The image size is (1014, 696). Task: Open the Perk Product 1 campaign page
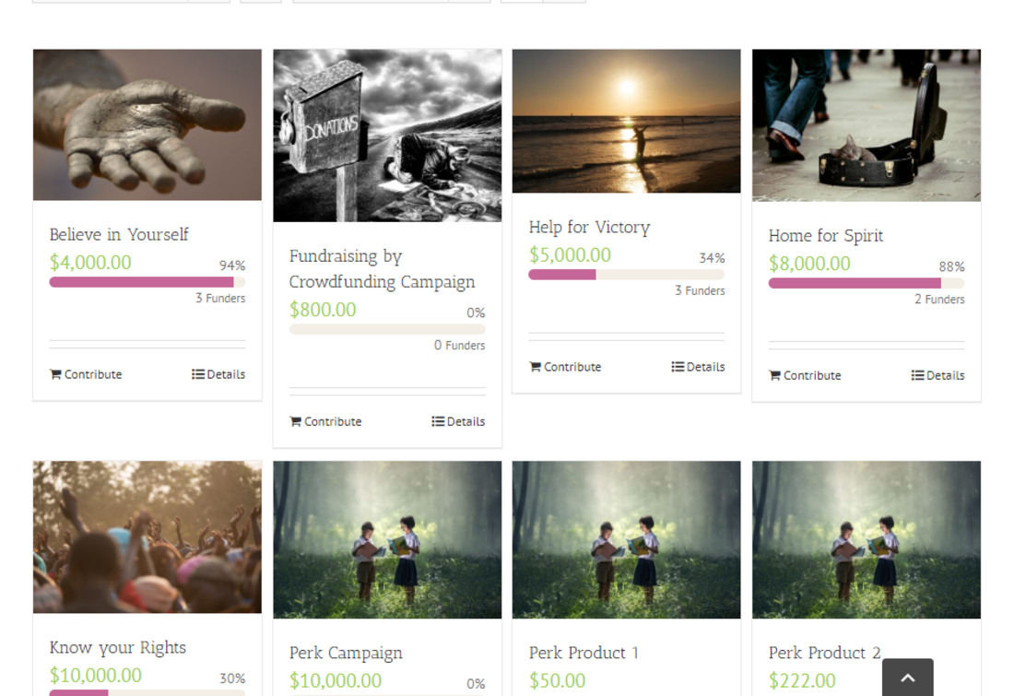pyautogui.click(x=584, y=653)
